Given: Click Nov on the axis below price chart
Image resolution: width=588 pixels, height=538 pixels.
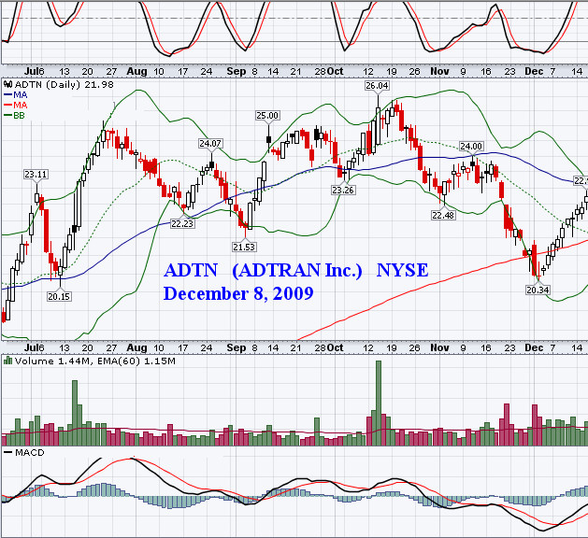Looking at the screenshot, I should [439, 347].
